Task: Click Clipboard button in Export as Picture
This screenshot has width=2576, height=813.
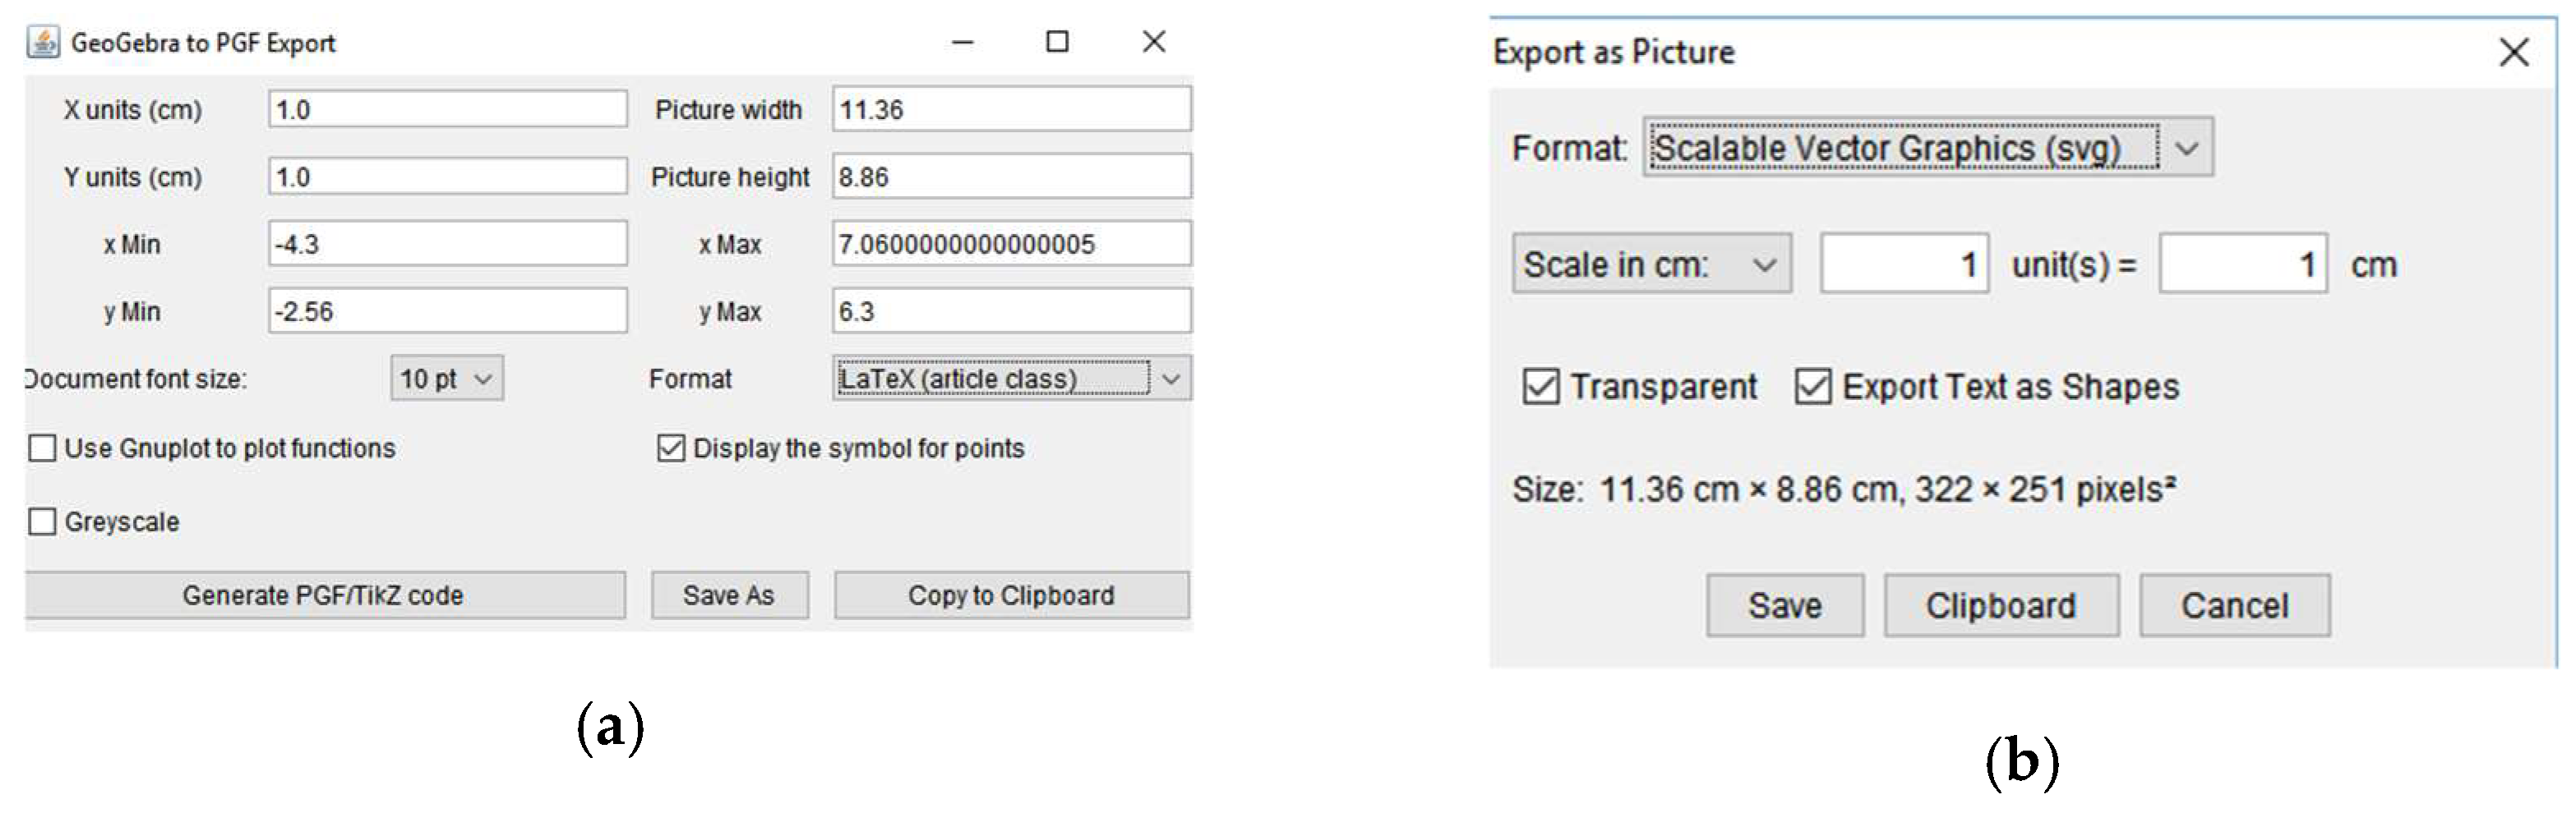Action: point(2000,605)
